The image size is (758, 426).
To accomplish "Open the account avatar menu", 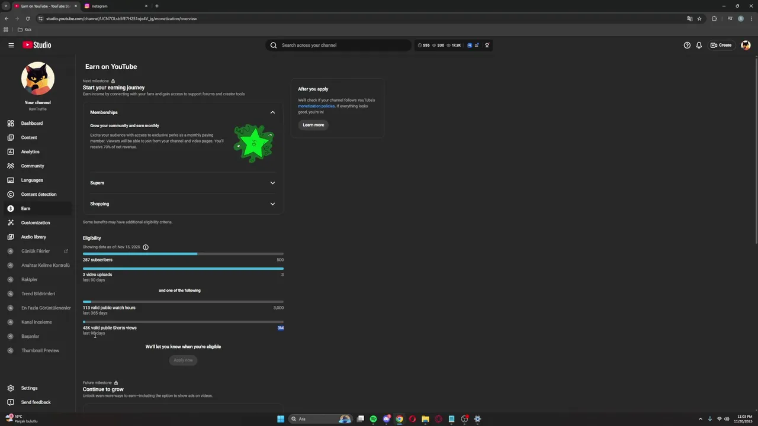I will (x=746, y=45).
